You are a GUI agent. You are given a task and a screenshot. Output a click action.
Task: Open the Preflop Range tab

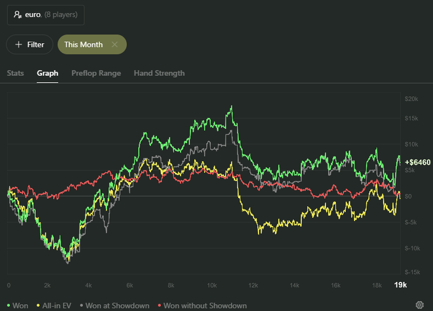click(x=96, y=73)
